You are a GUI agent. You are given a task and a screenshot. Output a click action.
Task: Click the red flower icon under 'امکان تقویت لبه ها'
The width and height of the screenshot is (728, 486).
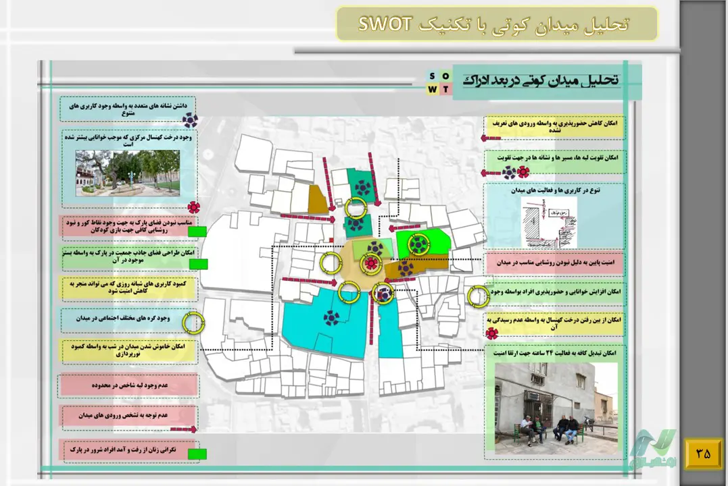coord(523,172)
